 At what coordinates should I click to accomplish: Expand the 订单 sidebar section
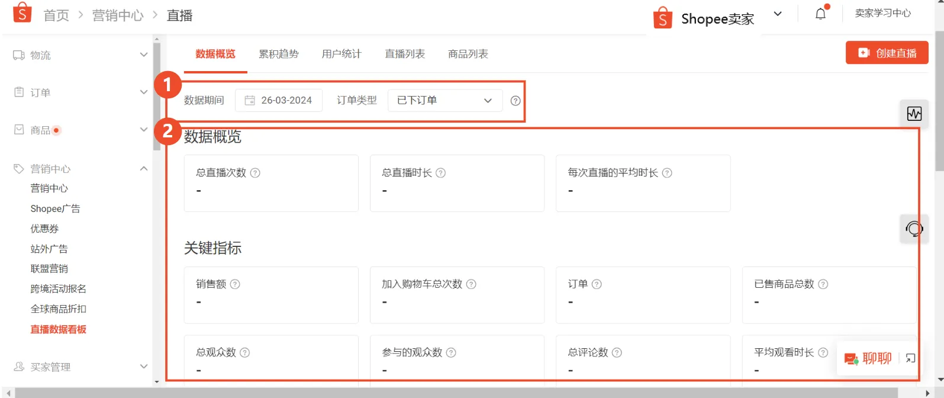(x=143, y=92)
